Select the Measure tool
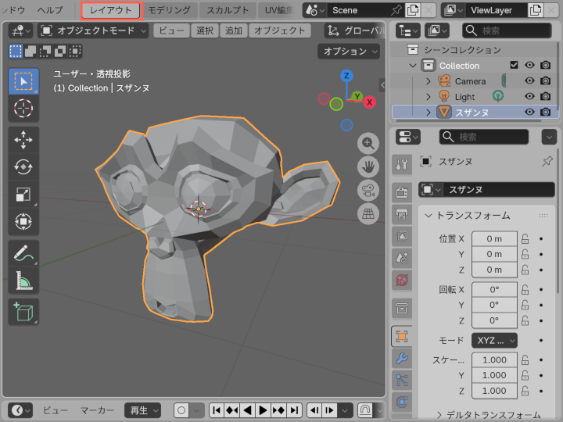The width and height of the screenshot is (563, 422). click(x=23, y=281)
